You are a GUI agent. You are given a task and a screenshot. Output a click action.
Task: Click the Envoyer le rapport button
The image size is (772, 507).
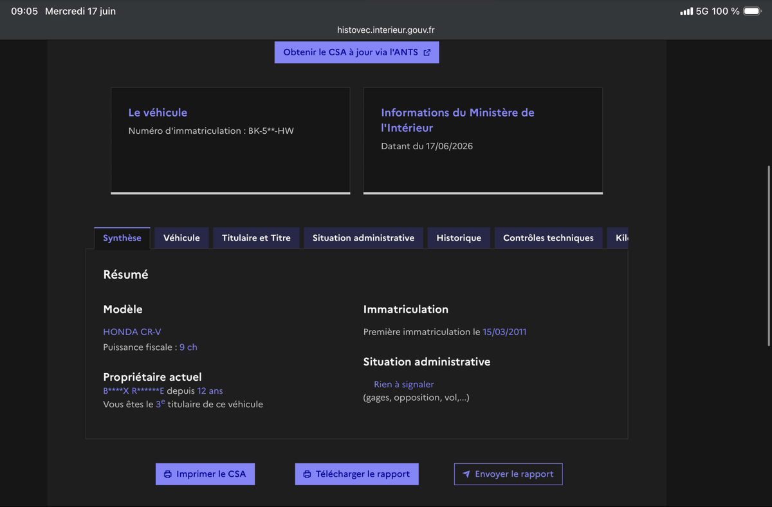(508, 474)
